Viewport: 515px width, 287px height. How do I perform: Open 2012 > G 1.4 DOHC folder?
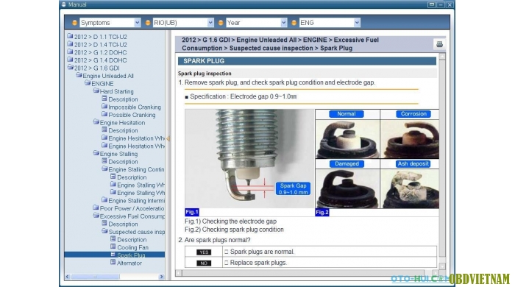point(100,60)
